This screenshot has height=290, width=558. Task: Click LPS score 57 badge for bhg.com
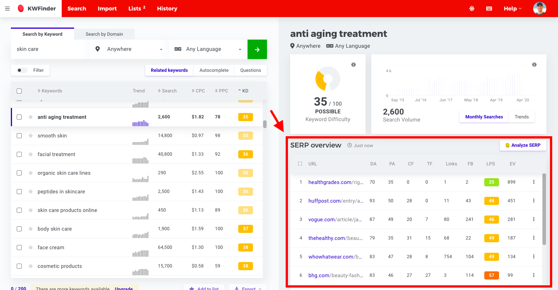492,275
